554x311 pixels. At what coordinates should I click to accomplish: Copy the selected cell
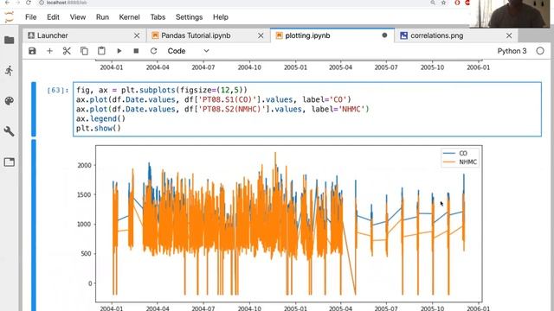coord(84,51)
